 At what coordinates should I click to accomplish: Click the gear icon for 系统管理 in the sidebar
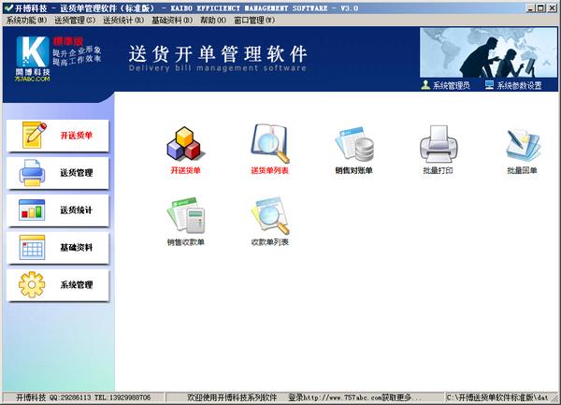[x=32, y=284]
